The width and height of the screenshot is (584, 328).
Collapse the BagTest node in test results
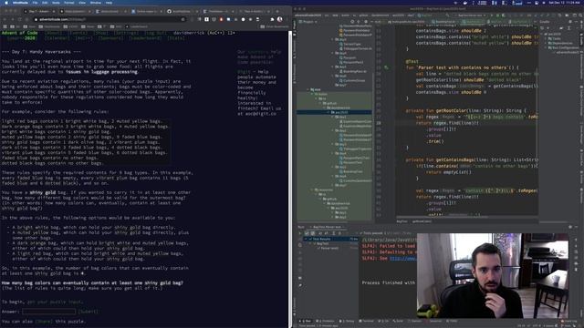(x=310, y=243)
